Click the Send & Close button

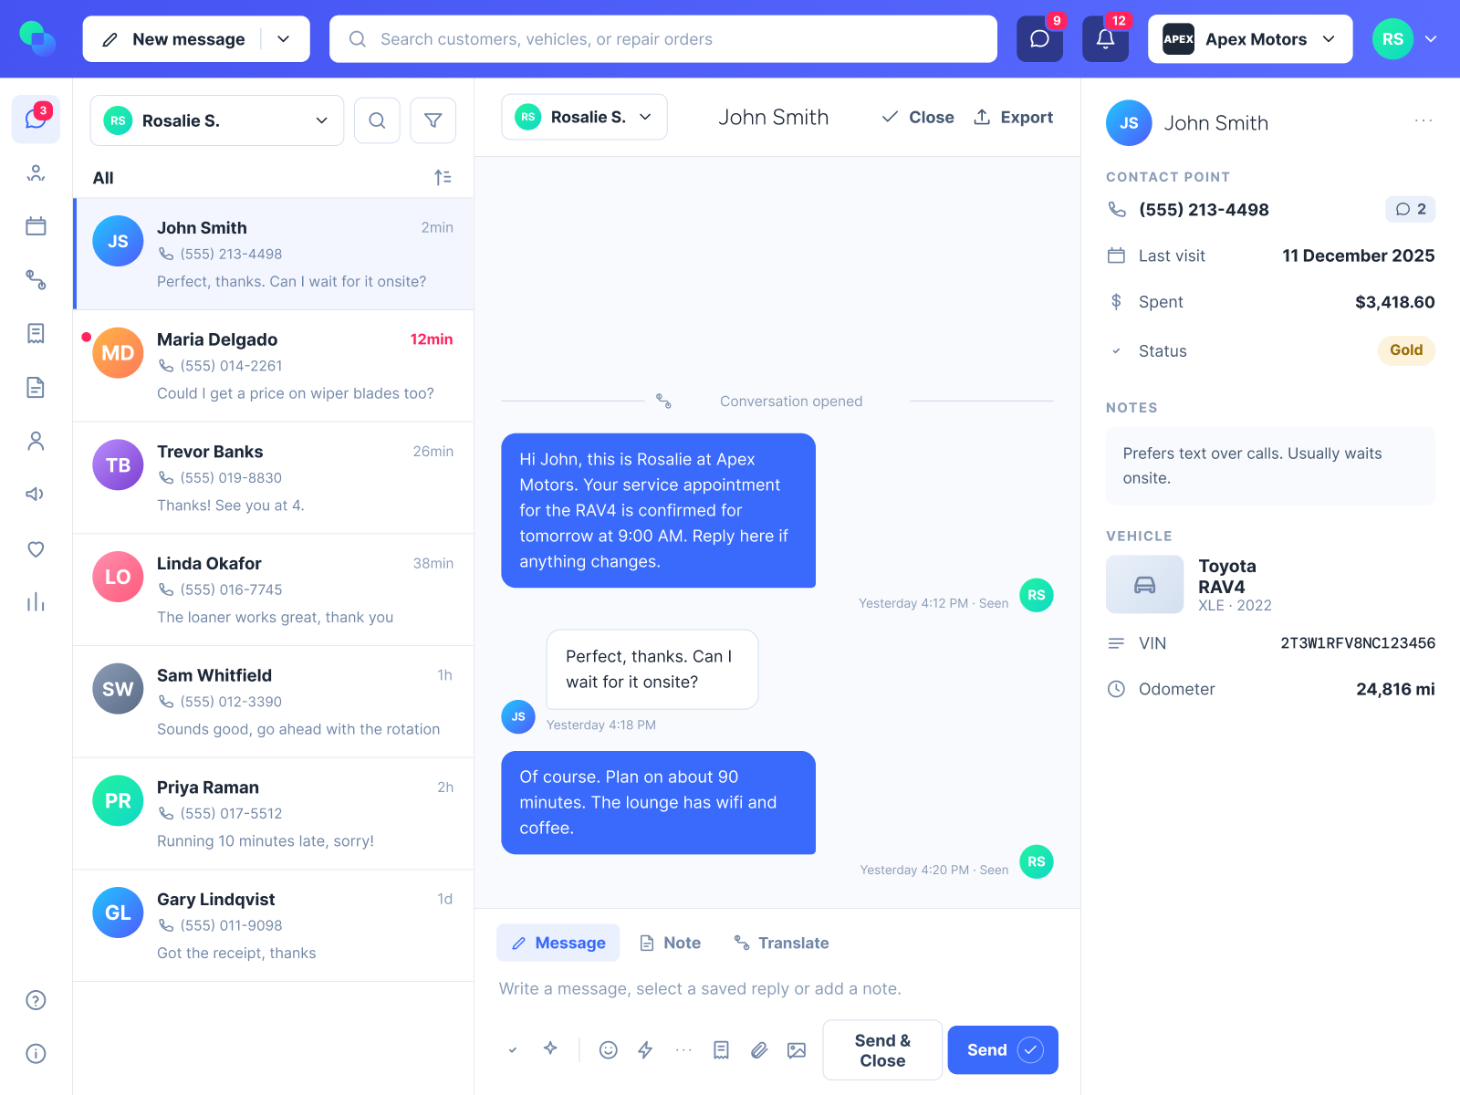[882, 1050]
